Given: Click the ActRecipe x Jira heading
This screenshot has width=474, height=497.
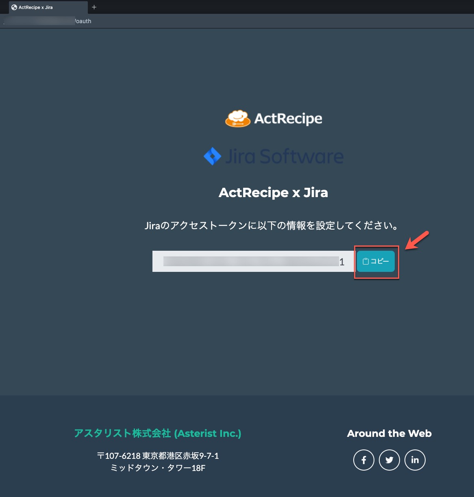Looking at the screenshot, I should coord(273,192).
